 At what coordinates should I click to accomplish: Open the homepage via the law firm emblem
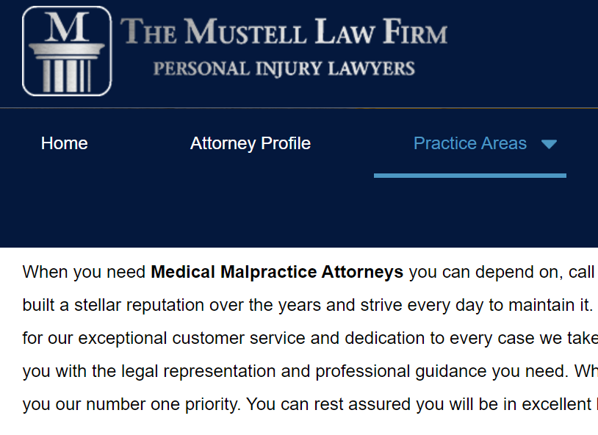(x=66, y=51)
